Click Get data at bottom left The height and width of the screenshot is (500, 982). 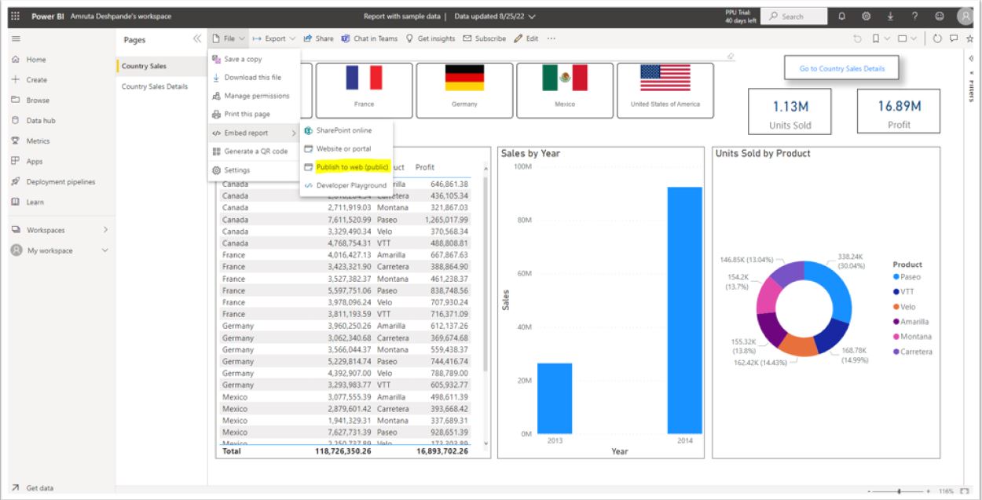click(32, 488)
